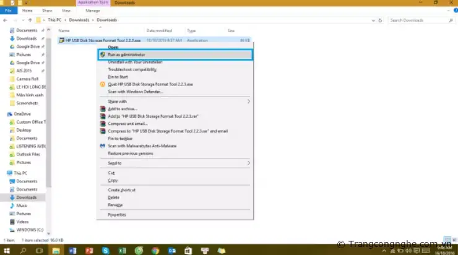Expand the Send to submenu arrow
The height and width of the screenshot is (255, 458).
pos(249,163)
